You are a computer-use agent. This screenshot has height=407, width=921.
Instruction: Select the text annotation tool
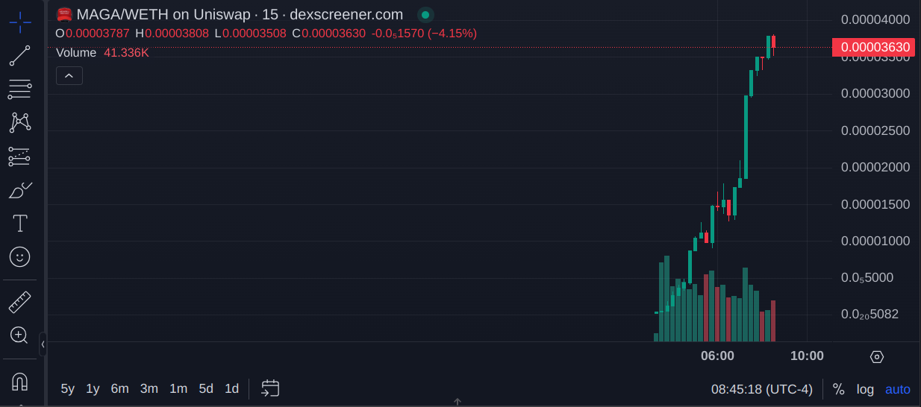coord(20,224)
